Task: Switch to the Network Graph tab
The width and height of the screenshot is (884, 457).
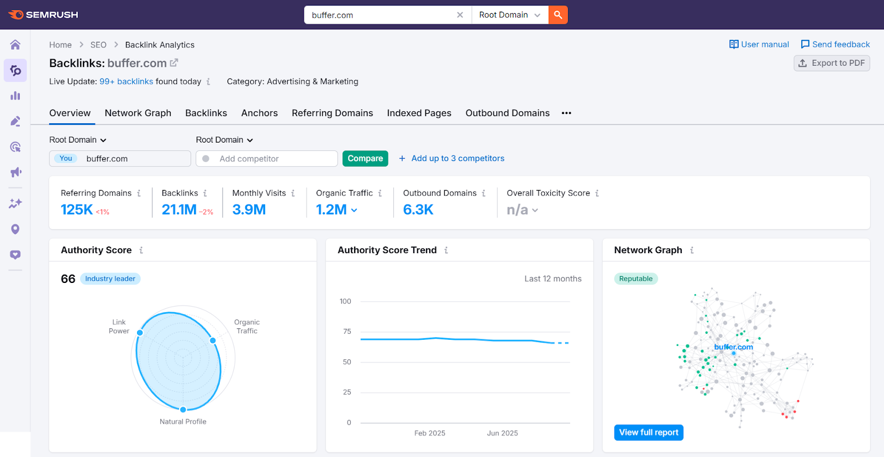Action: 138,113
